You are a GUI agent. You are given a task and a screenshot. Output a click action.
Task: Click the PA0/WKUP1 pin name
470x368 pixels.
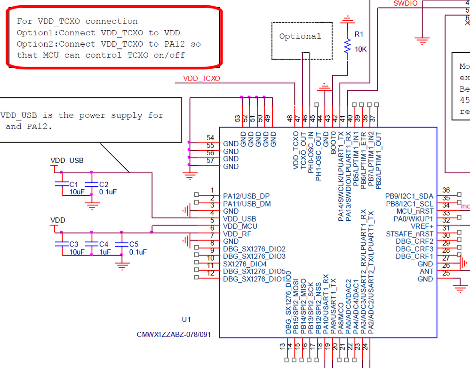point(414,219)
